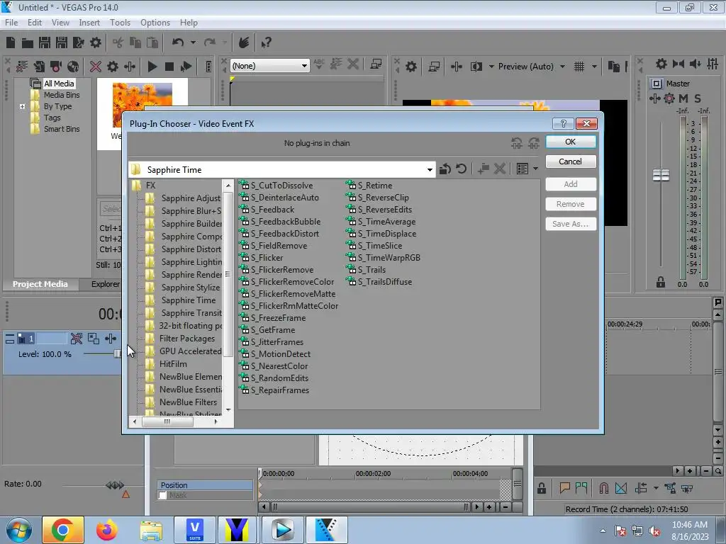726x544 pixels.
Task: Open the Edit menu
Action: tap(35, 23)
